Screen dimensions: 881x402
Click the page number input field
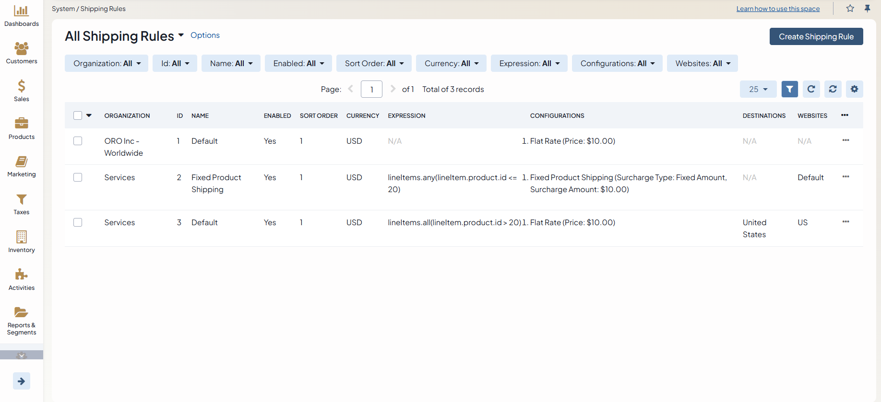pyautogui.click(x=371, y=89)
